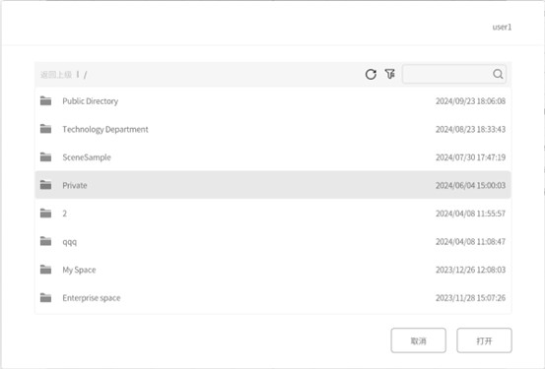
Task: Select the Technology Department entry name
Action: coord(105,129)
